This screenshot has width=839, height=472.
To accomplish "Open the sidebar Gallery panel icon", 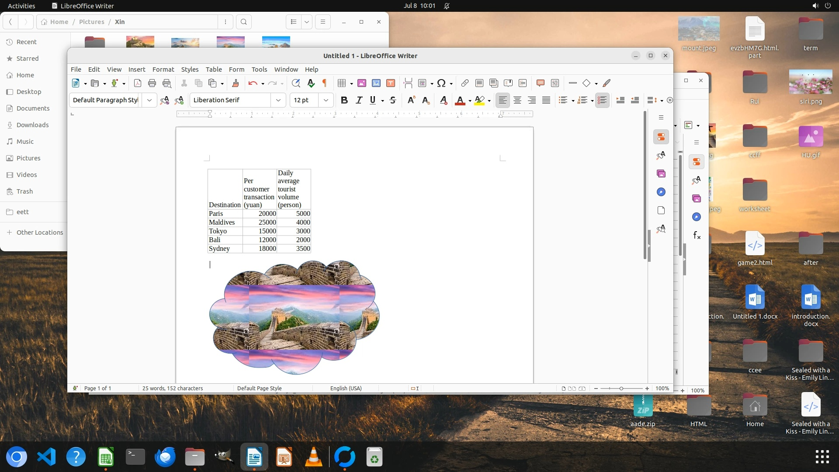I will point(661,174).
